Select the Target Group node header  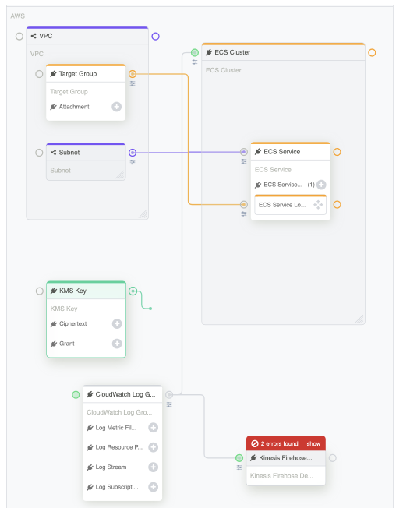click(86, 74)
